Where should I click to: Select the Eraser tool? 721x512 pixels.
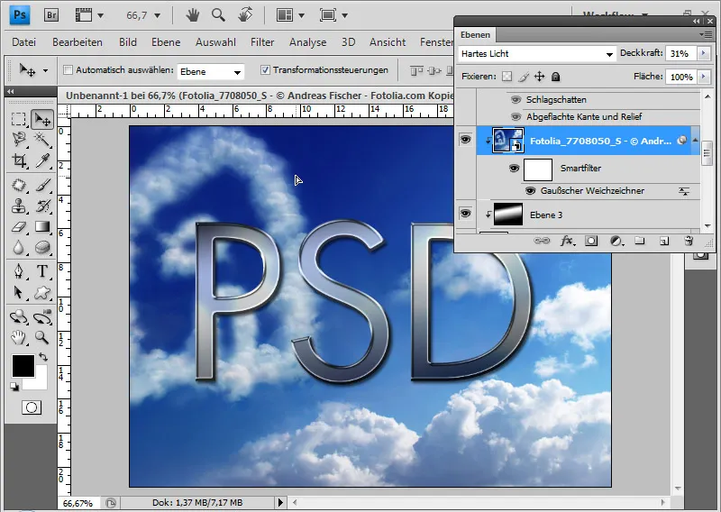pyautogui.click(x=19, y=227)
